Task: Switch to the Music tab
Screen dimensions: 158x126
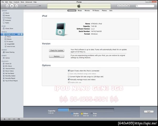Action: coord(80,10)
